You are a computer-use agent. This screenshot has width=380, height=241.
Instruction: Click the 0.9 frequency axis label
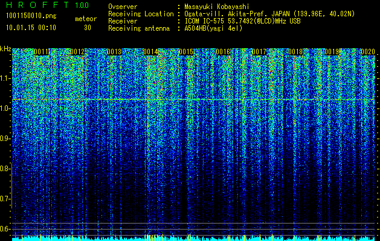point(5,139)
